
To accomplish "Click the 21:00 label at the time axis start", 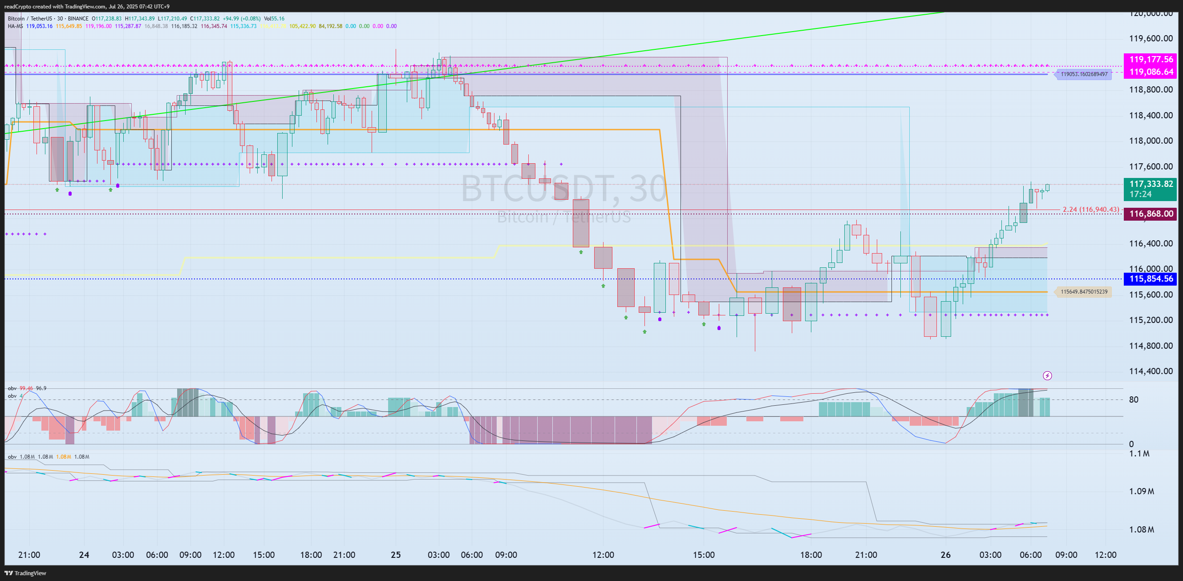I will pos(29,555).
